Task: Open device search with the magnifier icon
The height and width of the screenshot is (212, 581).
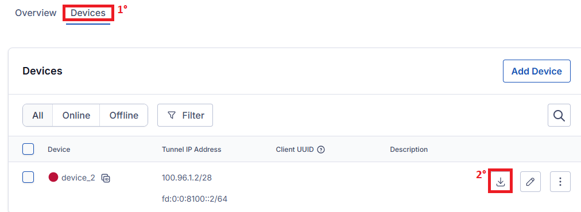Action: tap(559, 115)
